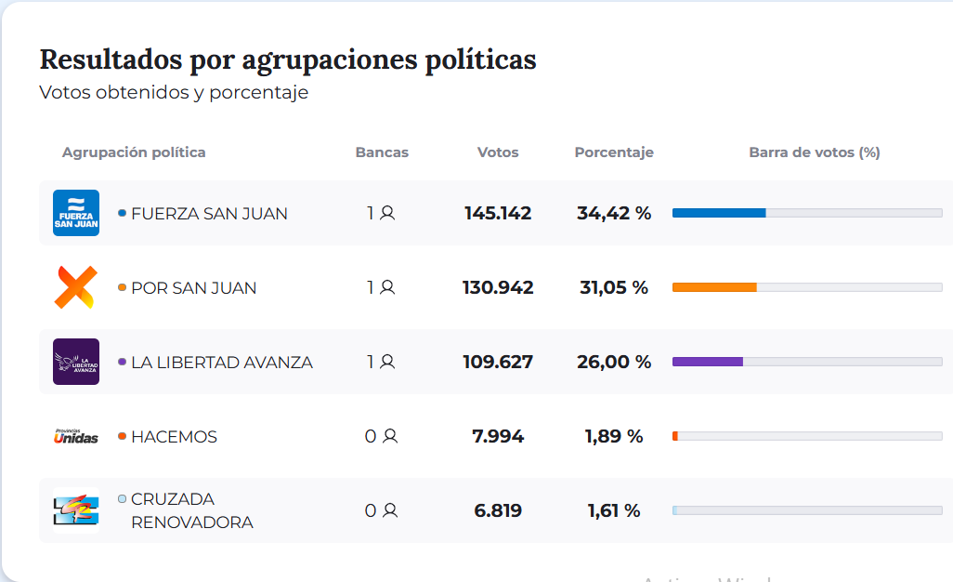953x582 pixels.
Task: Click the Fuerza San Juan blue vote bar
Action: pos(719,213)
